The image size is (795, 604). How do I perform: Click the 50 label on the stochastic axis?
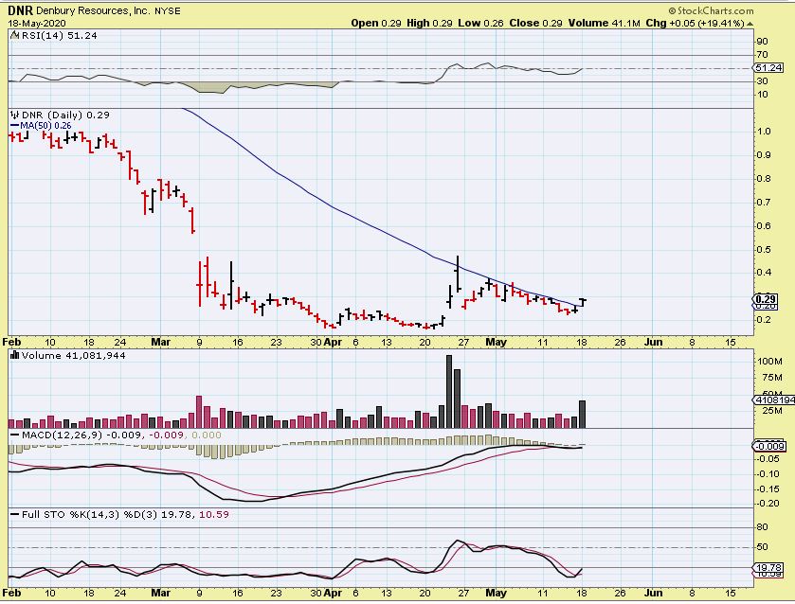tap(762, 547)
